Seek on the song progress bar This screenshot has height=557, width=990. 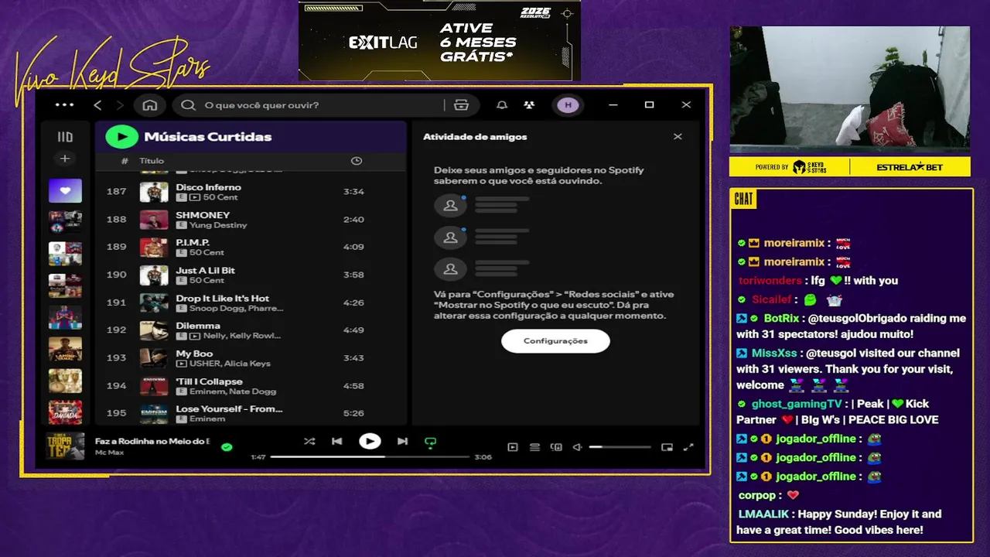(x=370, y=457)
